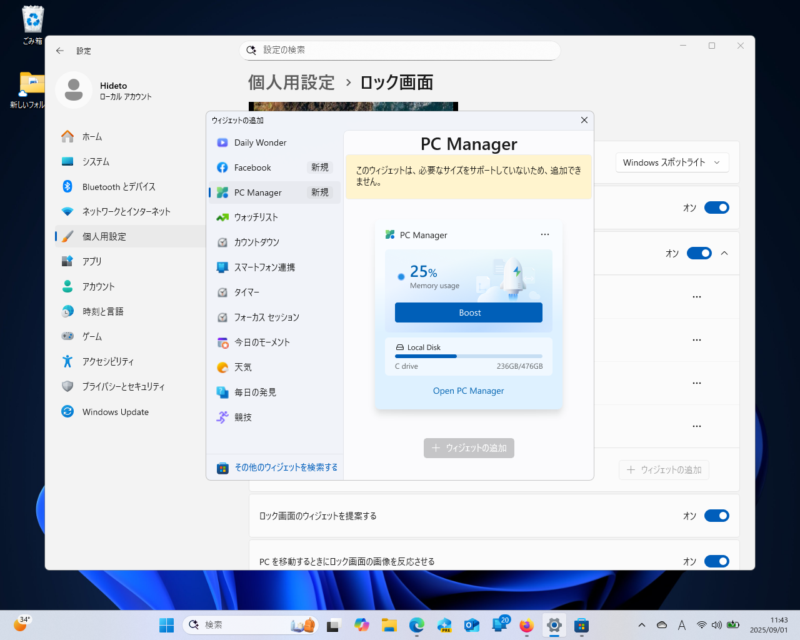Go to Windows Update in the sidebar
800x640 pixels.
pos(115,411)
